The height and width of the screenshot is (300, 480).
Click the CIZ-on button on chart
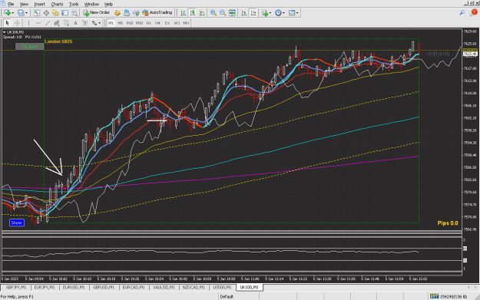pyautogui.click(x=30, y=47)
